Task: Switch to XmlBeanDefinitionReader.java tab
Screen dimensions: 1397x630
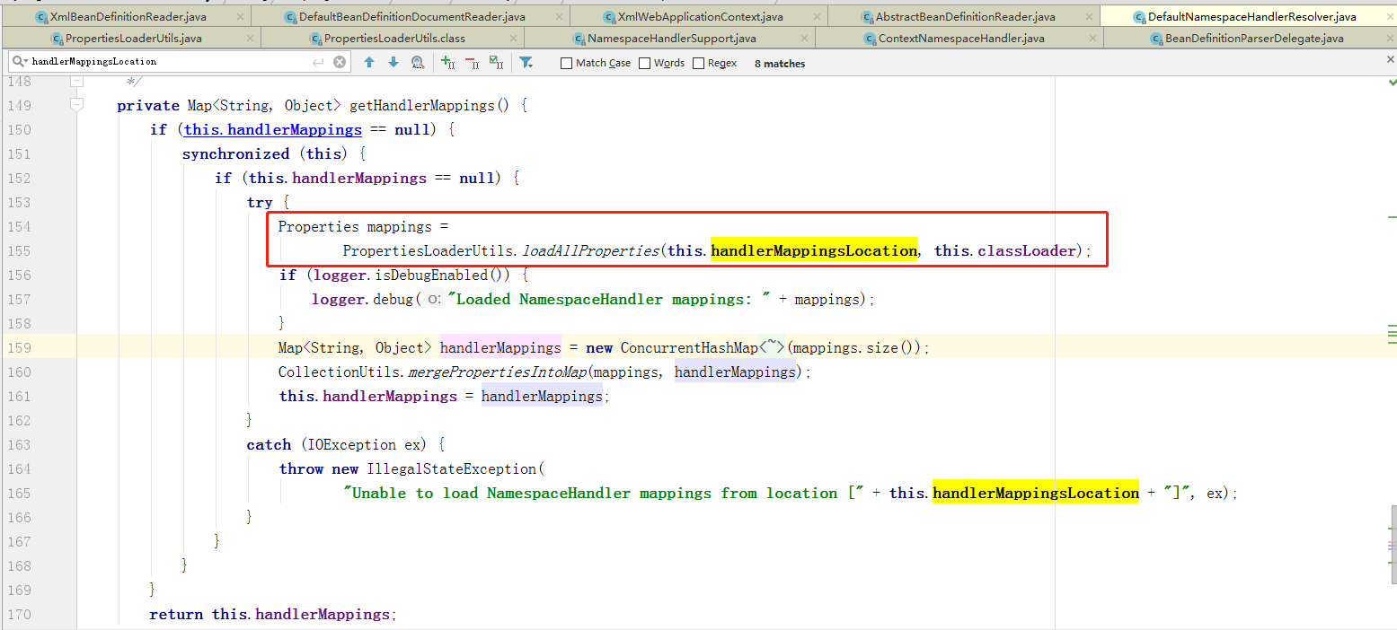Action: click(x=125, y=16)
